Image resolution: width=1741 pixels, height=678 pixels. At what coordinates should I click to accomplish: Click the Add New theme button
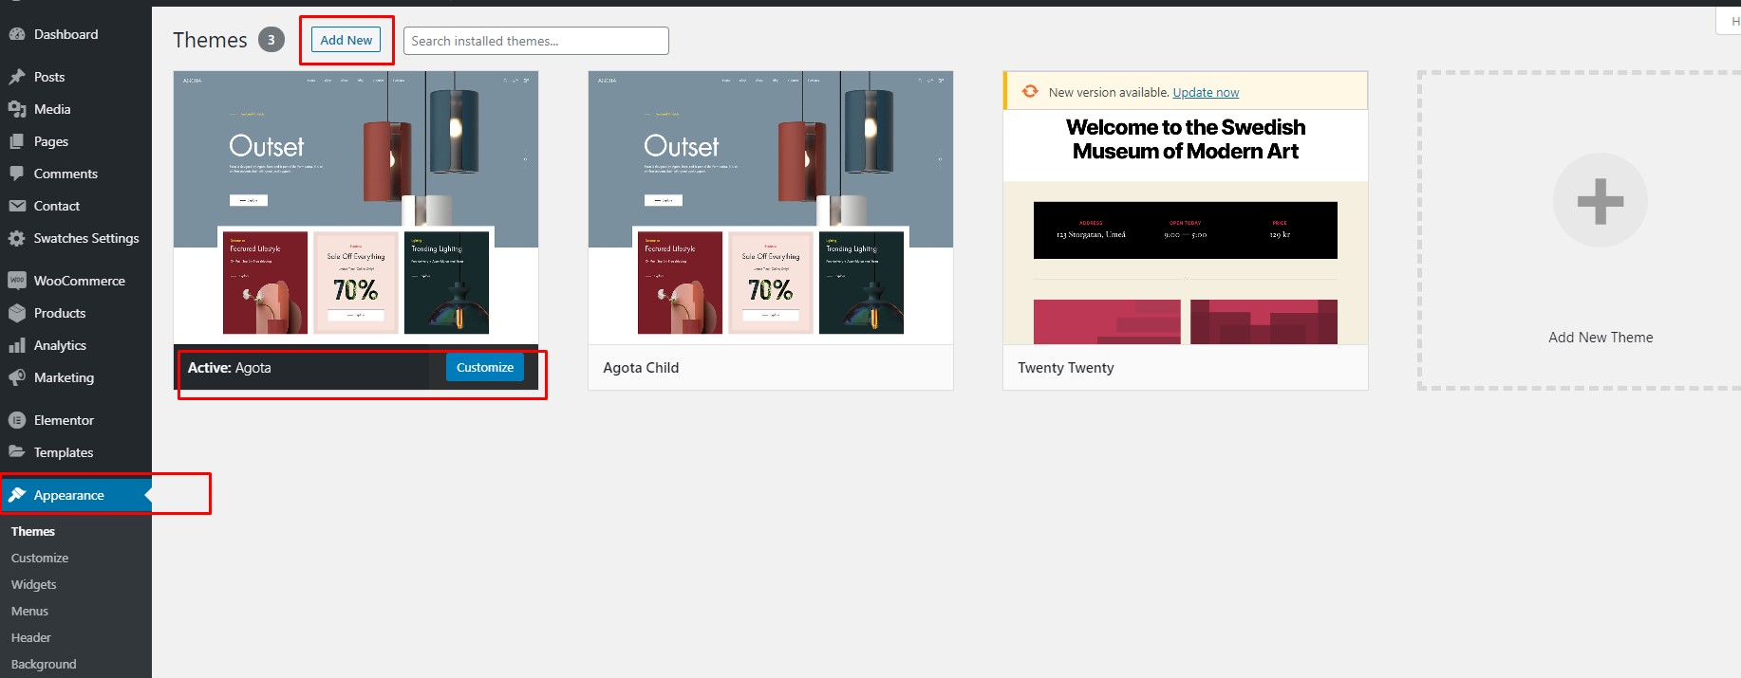(x=346, y=40)
